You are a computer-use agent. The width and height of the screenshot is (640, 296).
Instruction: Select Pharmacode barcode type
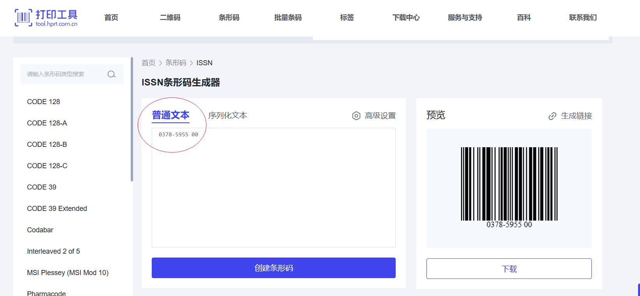pos(46,293)
